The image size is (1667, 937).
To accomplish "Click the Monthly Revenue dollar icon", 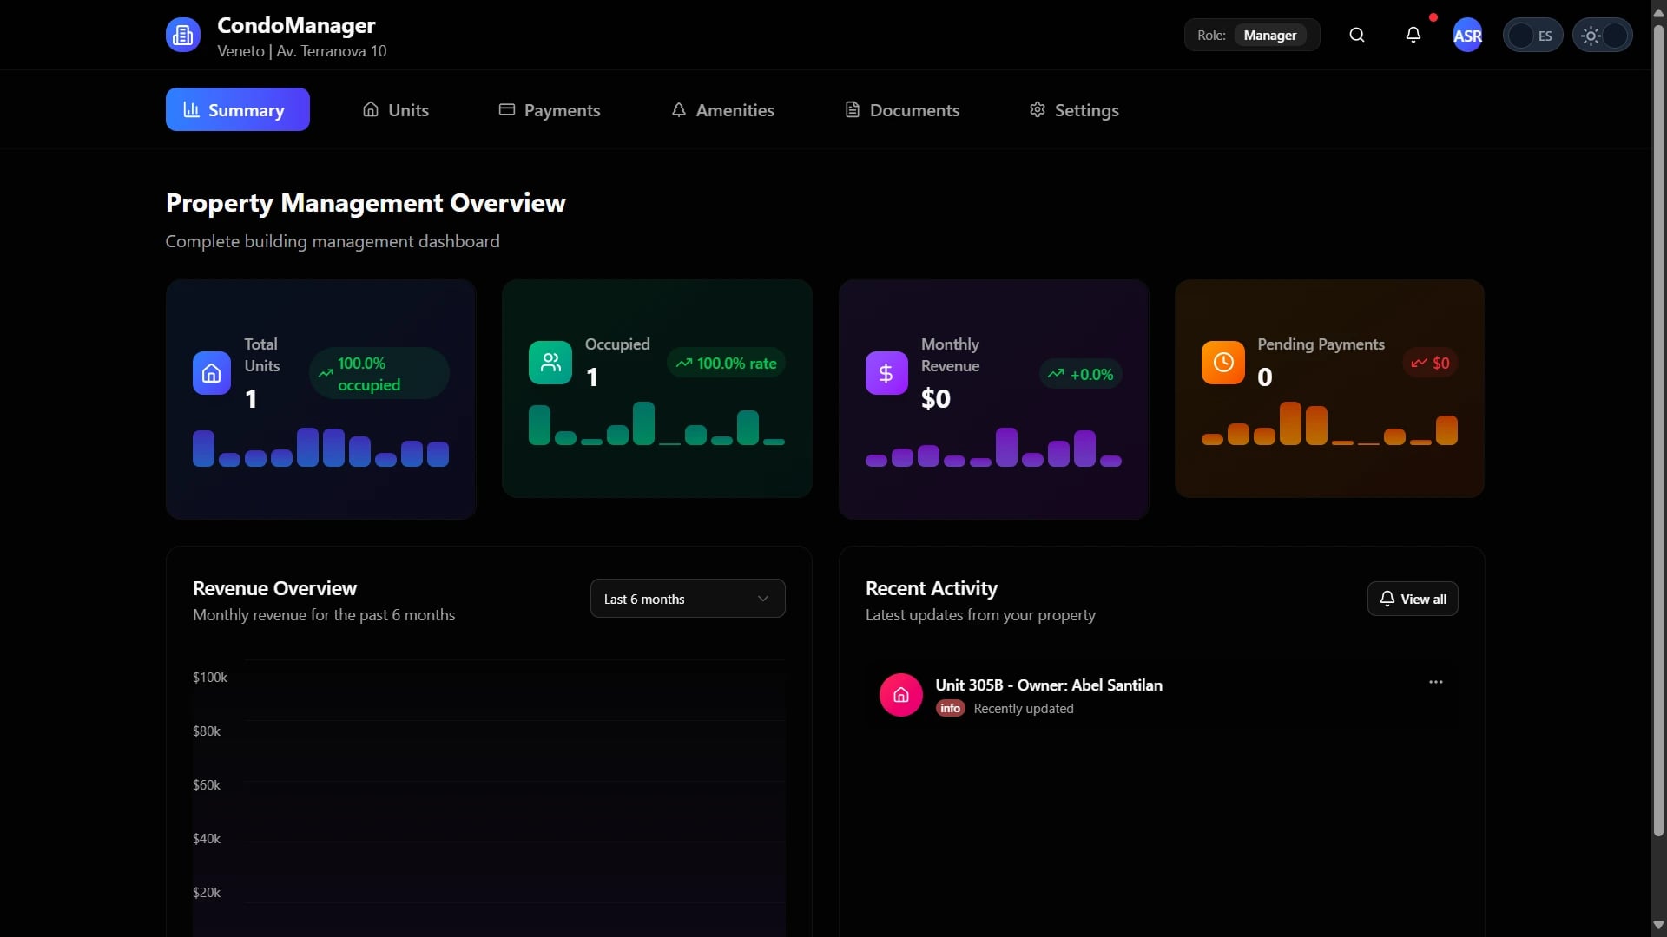I will [x=885, y=373].
